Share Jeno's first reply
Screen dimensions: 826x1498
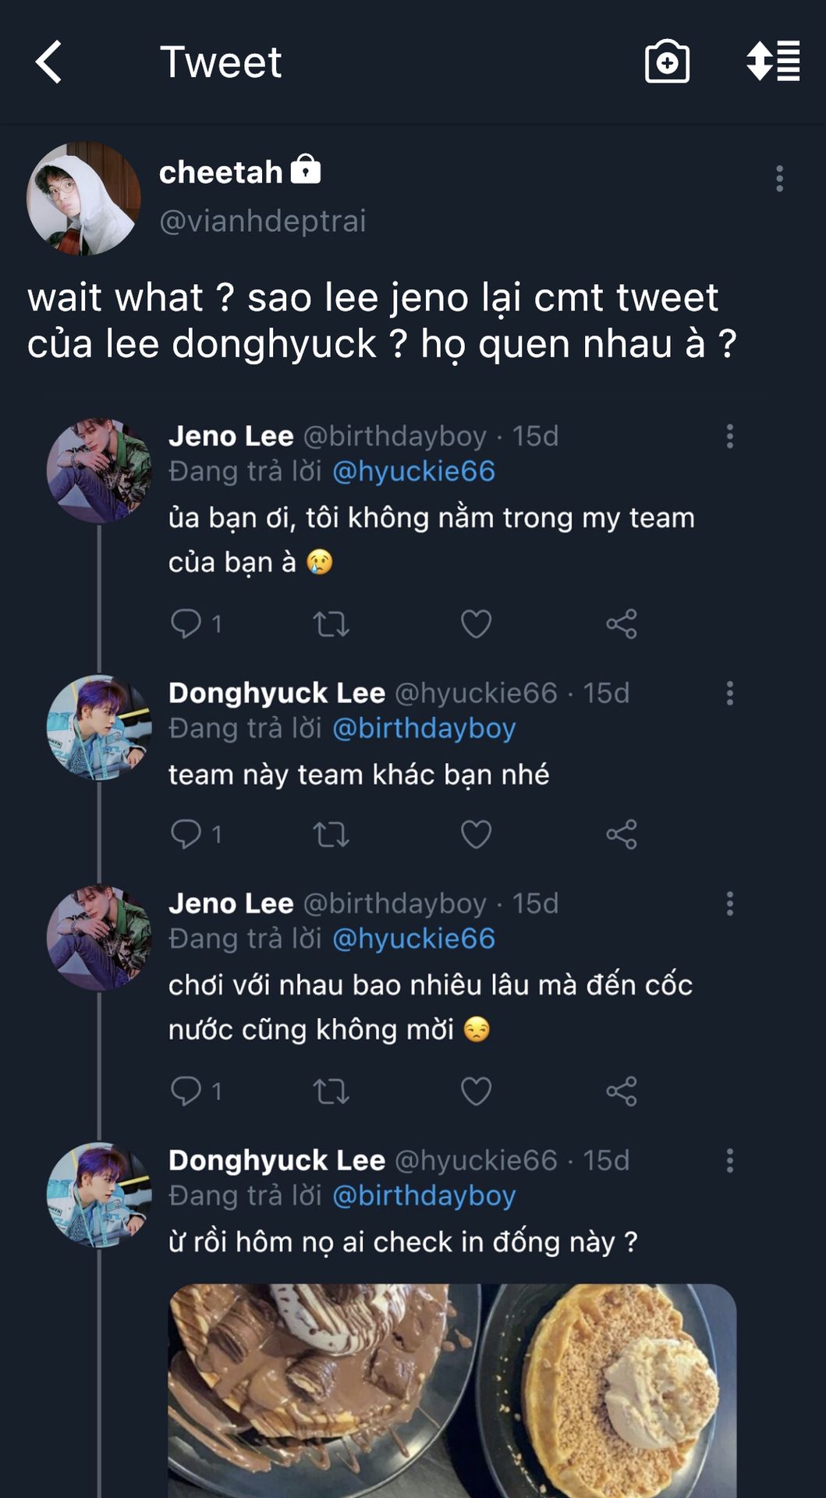622,624
